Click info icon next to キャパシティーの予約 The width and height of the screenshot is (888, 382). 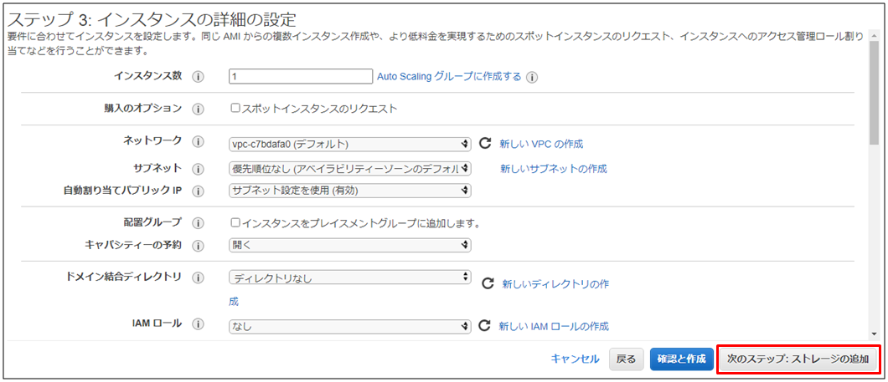pyautogui.click(x=198, y=246)
